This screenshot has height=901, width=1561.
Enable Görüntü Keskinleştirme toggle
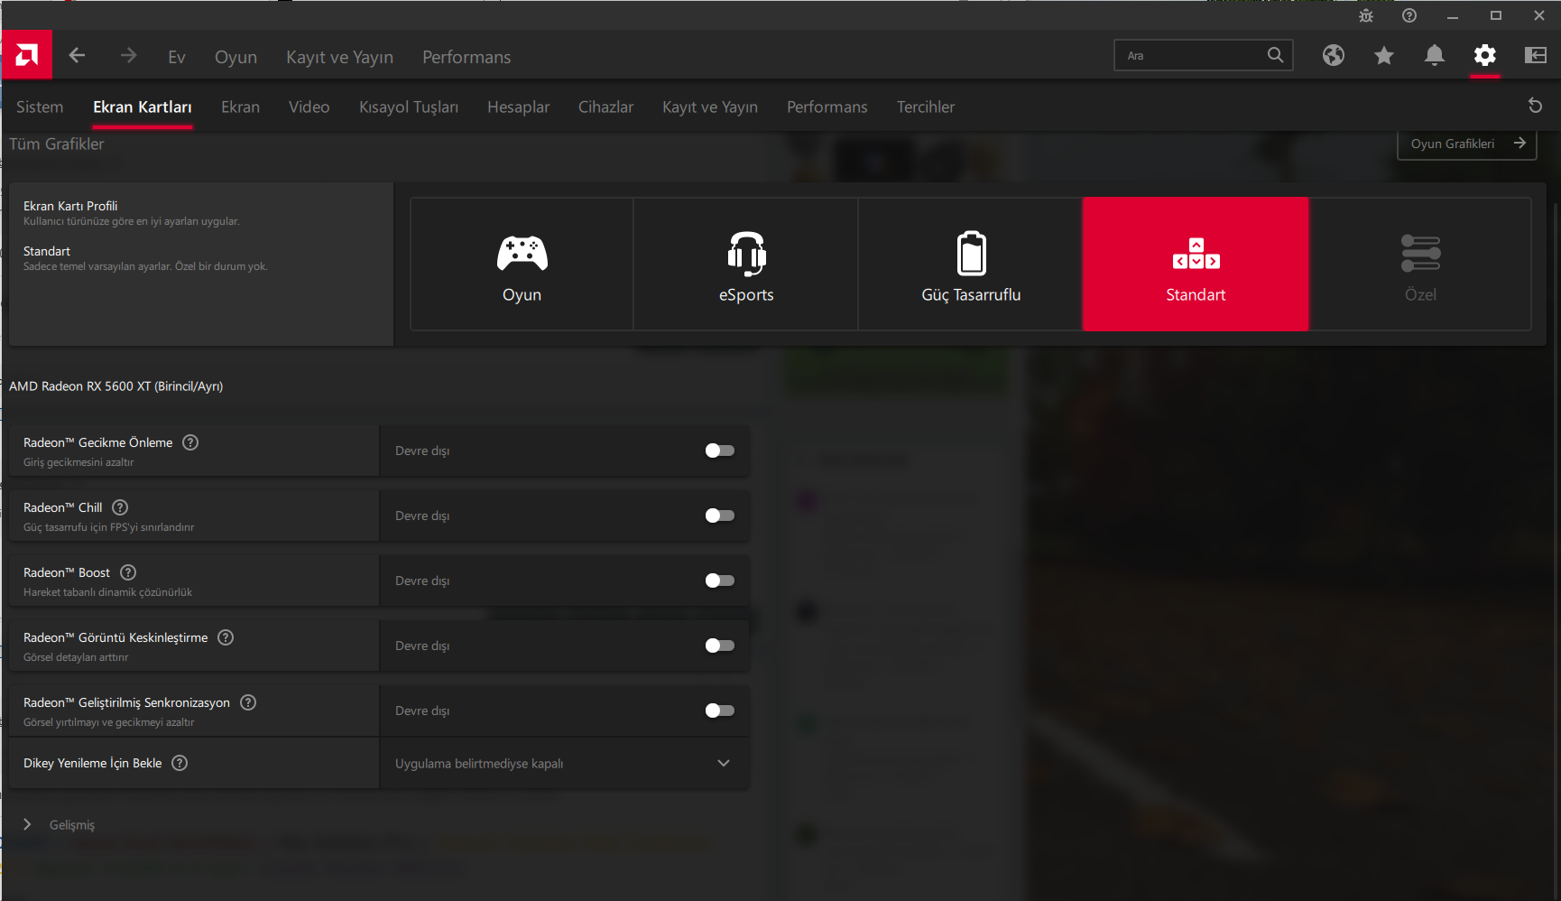pos(719,646)
